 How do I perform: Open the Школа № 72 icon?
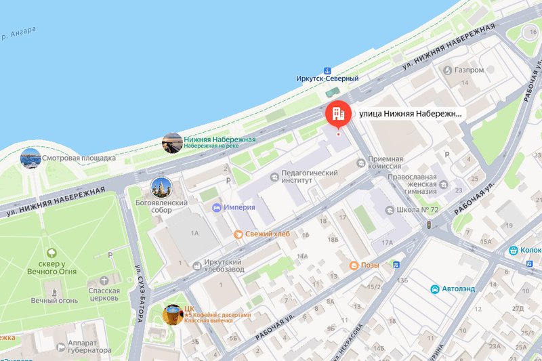390,210
